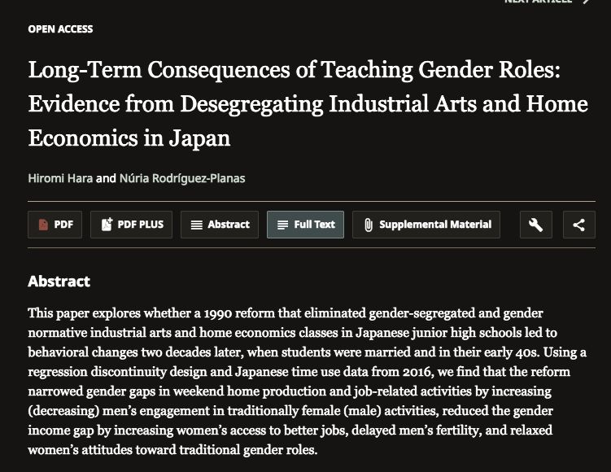This screenshot has width=611, height=472.
Task: Click the article title heading
Action: tap(308, 103)
